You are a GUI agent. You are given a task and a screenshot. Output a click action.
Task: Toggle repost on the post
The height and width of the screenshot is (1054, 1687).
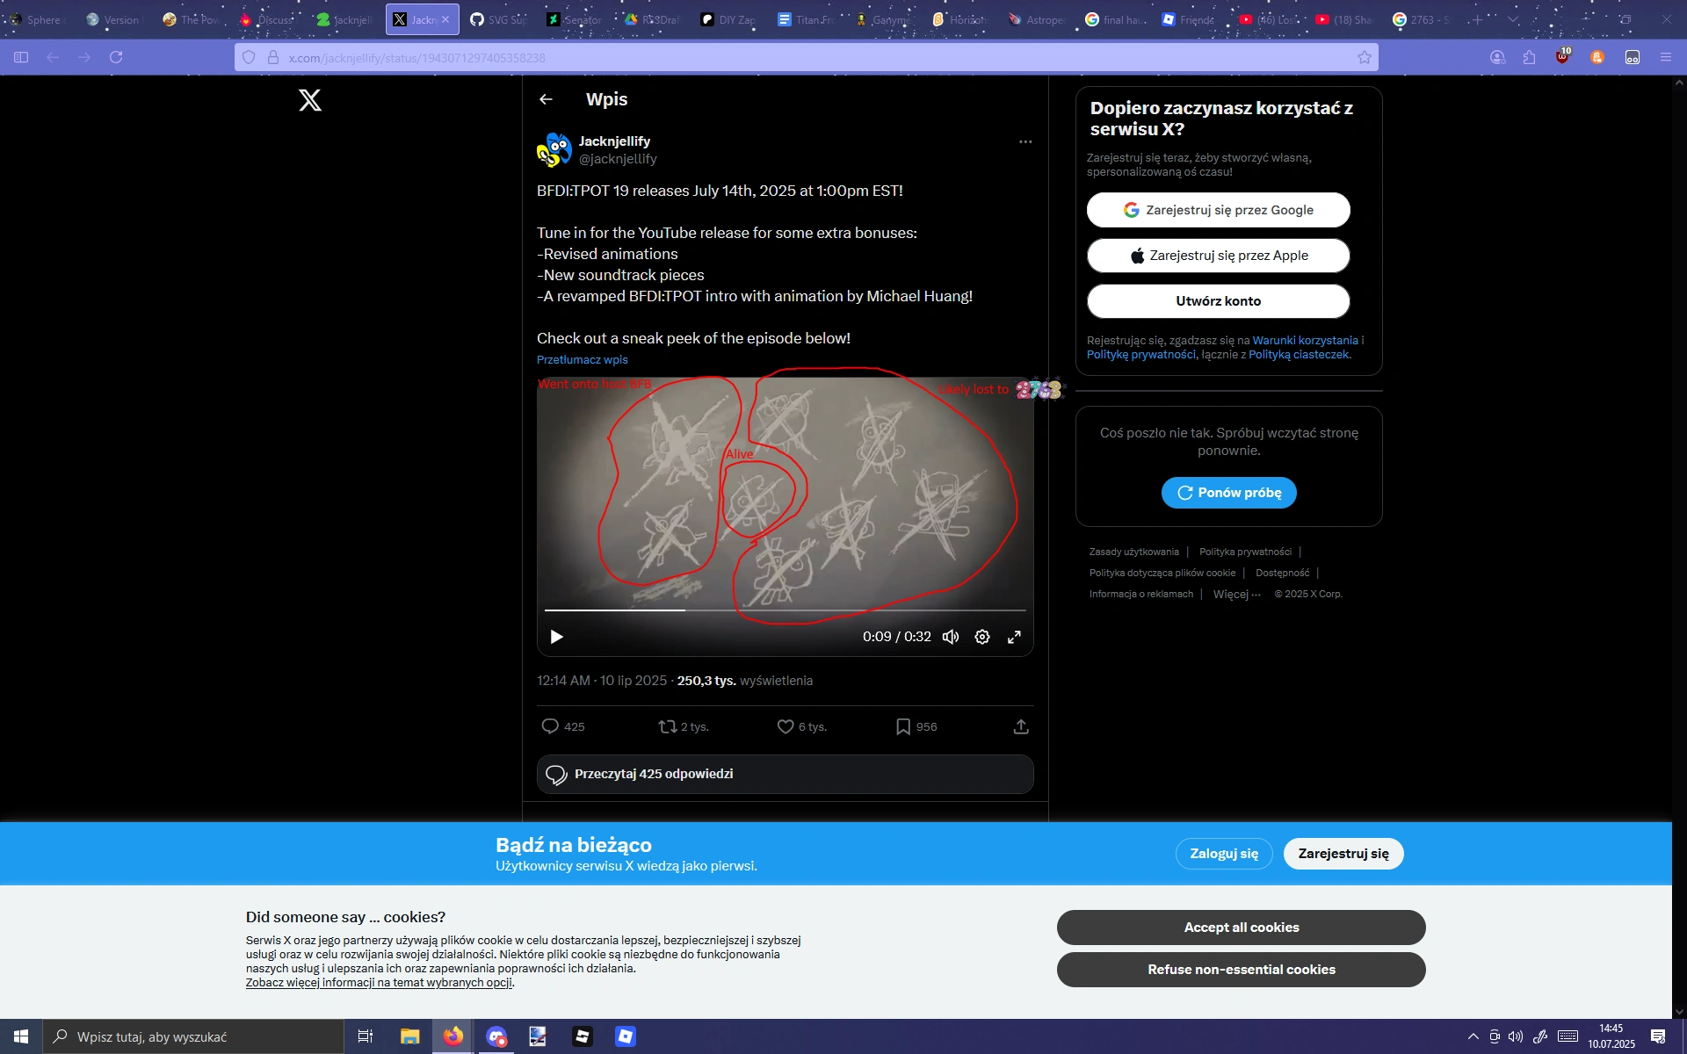[669, 726]
